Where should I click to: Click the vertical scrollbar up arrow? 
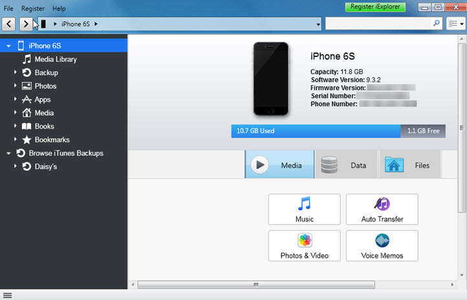click(x=462, y=39)
